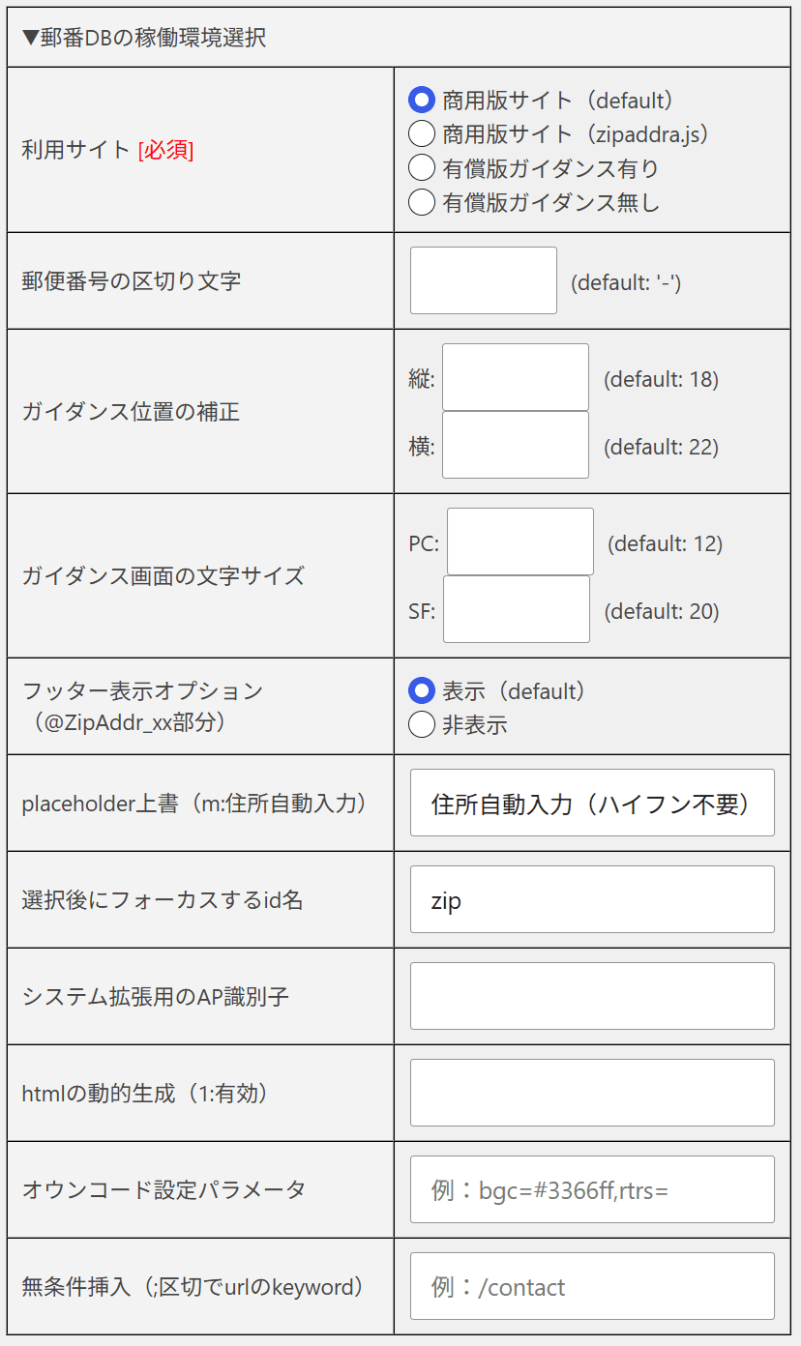Click the システム拡張用のAP識別子 input field
This screenshot has width=801, height=1346.
click(x=592, y=996)
